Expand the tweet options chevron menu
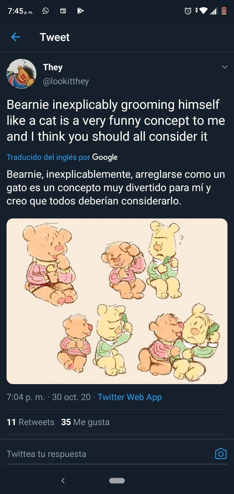This screenshot has height=494, width=234. pyautogui.click(x=224, y=67)
